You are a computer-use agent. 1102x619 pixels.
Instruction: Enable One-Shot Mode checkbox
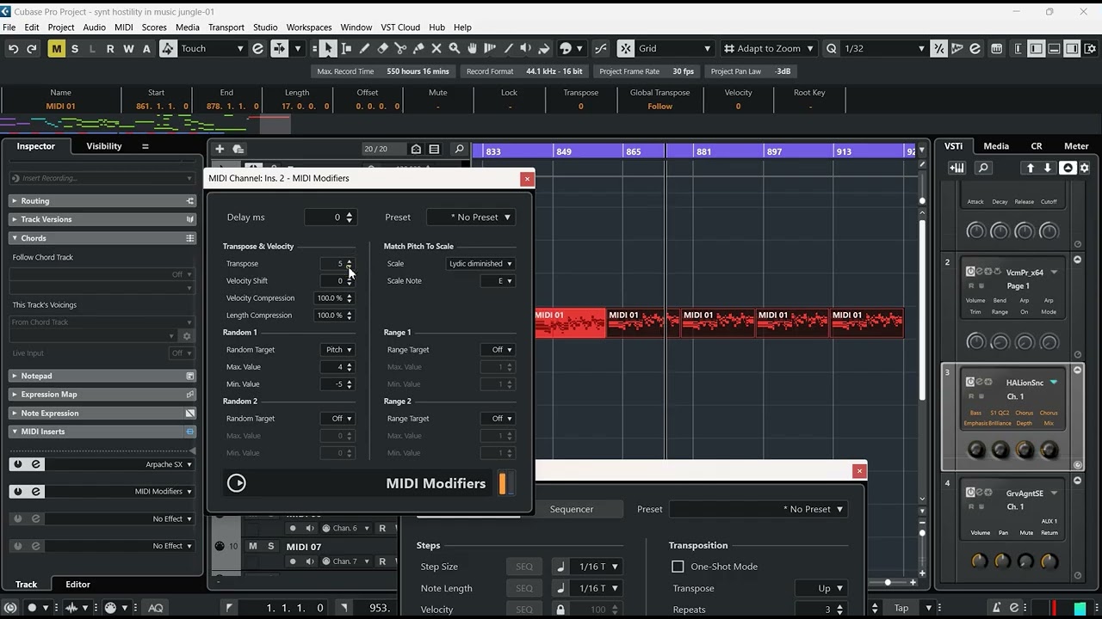[x=678, y=567]
